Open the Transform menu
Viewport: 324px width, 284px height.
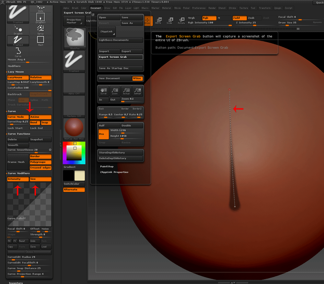point(265,8)
